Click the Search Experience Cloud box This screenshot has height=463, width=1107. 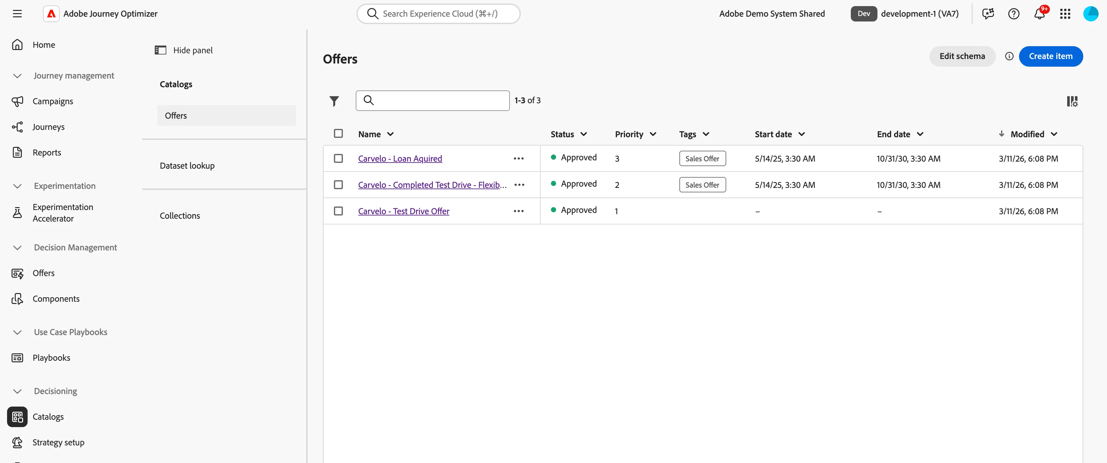[x=438, y=14]
